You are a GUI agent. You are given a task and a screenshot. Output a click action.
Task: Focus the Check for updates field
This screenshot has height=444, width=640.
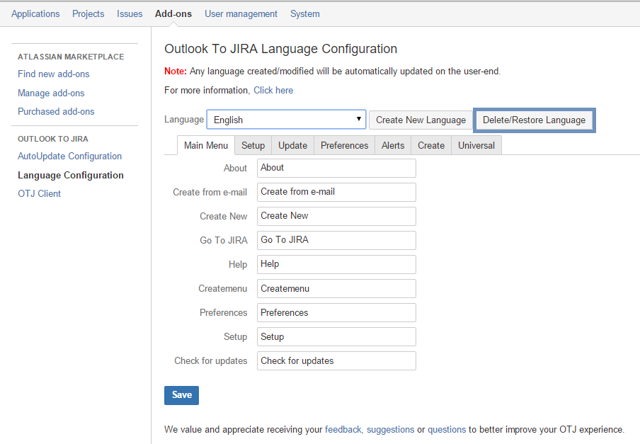(336, 360)
